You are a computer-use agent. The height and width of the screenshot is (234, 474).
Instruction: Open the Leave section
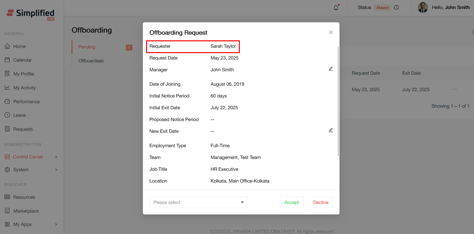[19, 115]
